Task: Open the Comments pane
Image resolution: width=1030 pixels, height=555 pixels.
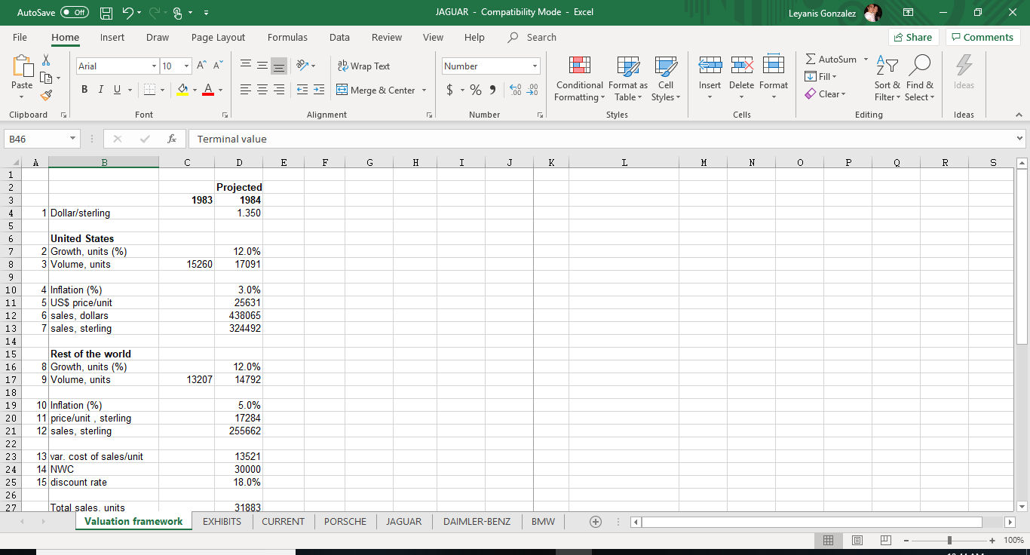Action: click(x=983, y=37)
